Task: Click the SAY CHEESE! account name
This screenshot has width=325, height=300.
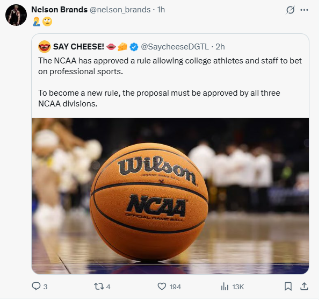Action: 78,46
